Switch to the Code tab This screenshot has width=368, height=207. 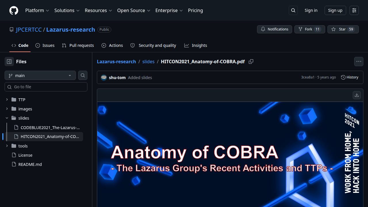[x=20, y=45]
